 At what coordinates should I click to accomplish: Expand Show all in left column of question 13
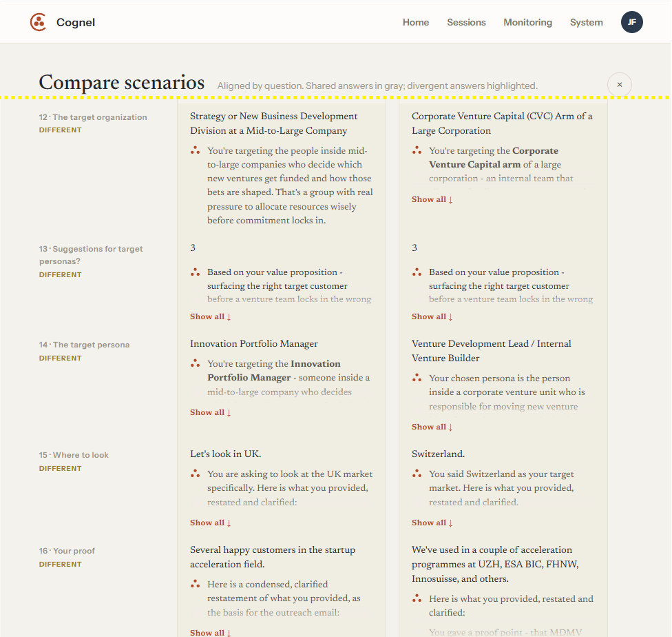coord(211,316)
